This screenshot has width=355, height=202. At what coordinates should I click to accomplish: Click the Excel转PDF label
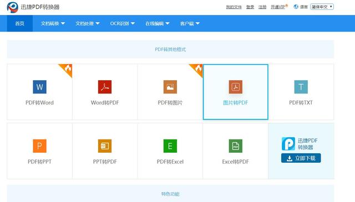click(x=235, y=162)
